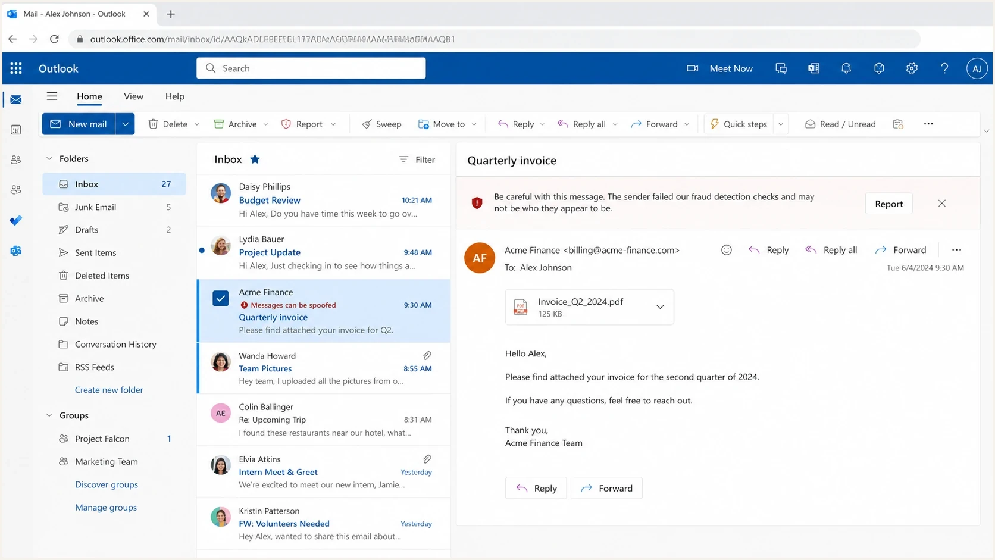Viewport: 995px width, 560px height.
Task: Click Forward button below message body
Action: tap(606, 488)
